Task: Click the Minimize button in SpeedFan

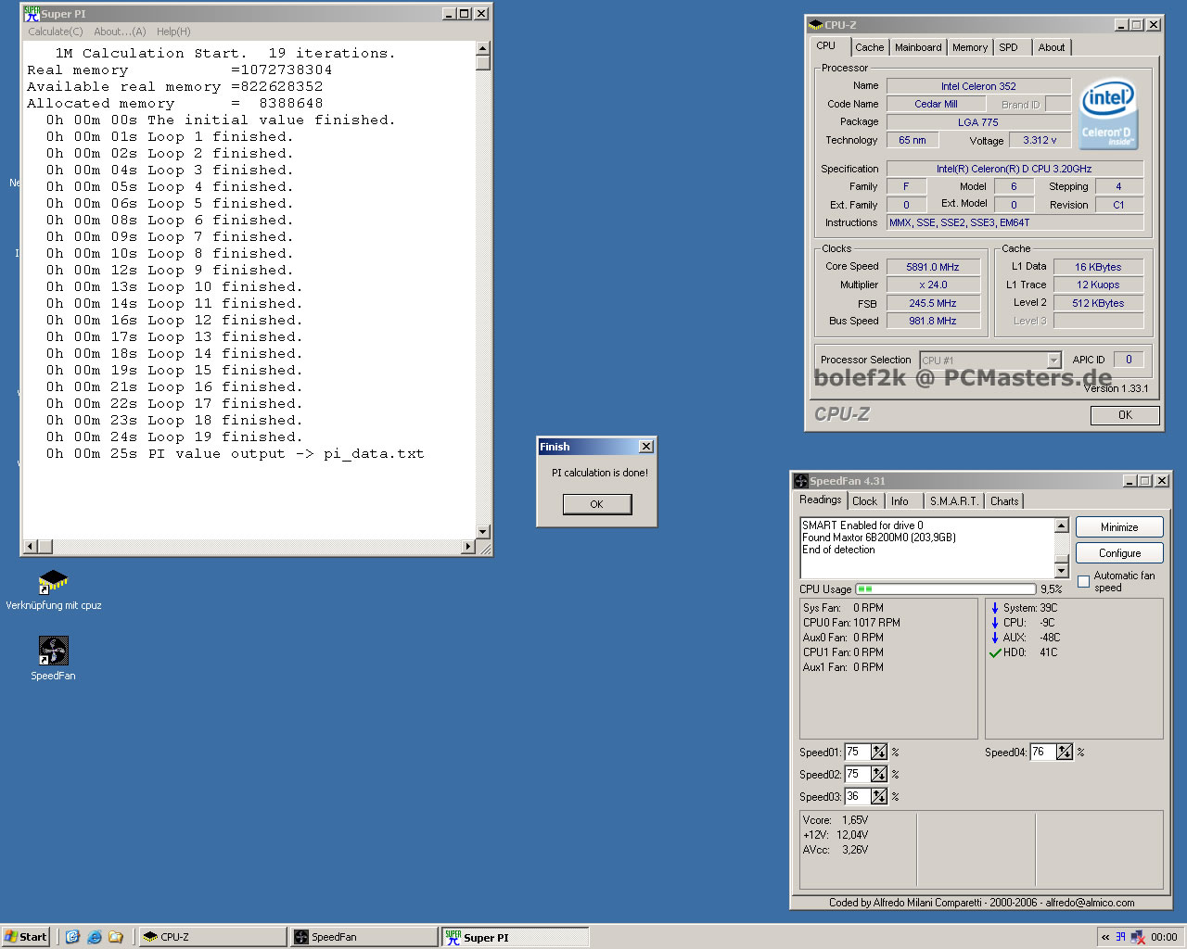Action: click(x=1119, y=527)
